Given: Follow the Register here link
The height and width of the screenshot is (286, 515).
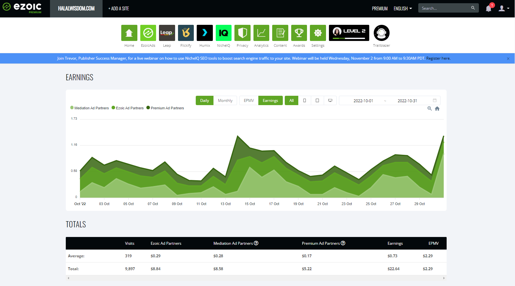Looking at the screenshot, I should coord(438,58).
